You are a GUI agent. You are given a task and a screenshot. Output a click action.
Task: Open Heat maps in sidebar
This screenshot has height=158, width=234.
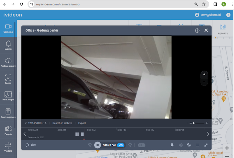tap(8, 96)
